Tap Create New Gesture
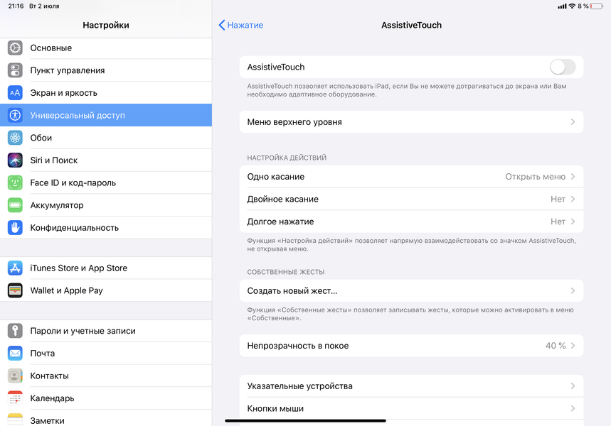This screenshot has width=611, height=426. click(411, 290)
